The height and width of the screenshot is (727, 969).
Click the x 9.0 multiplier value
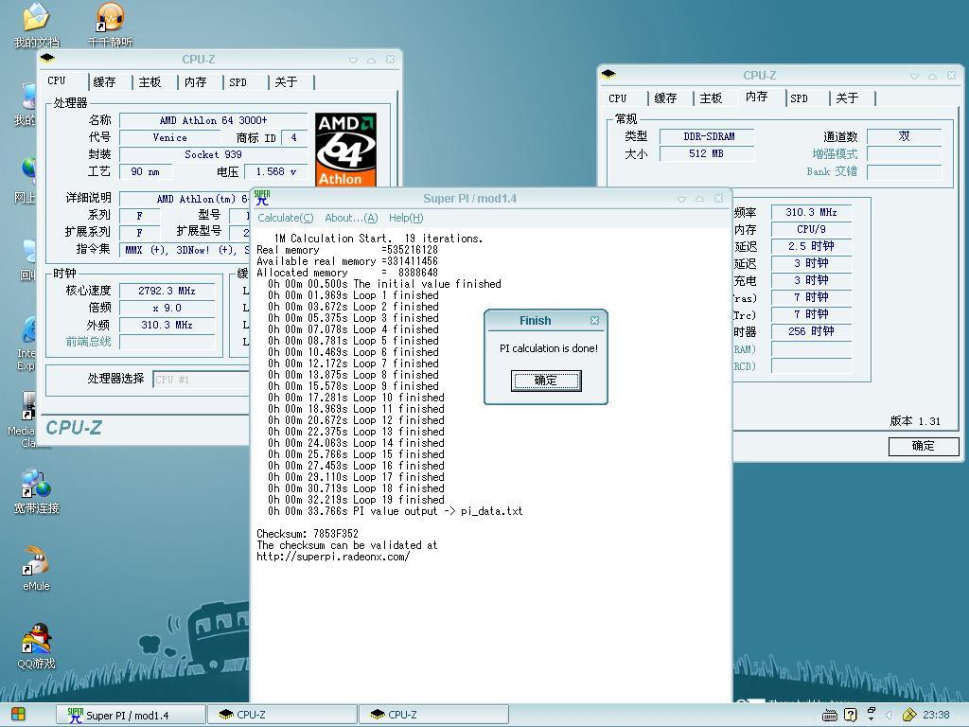pos(167,308)
